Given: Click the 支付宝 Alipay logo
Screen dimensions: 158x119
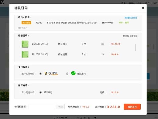Looking at the screenshot, I should point(51,74).
